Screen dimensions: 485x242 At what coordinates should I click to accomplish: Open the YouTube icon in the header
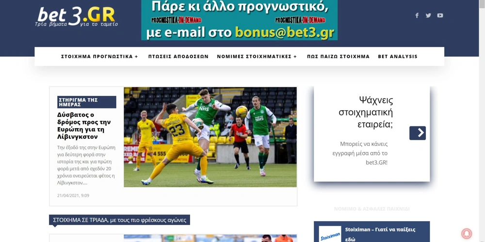[x=440, y=15]
